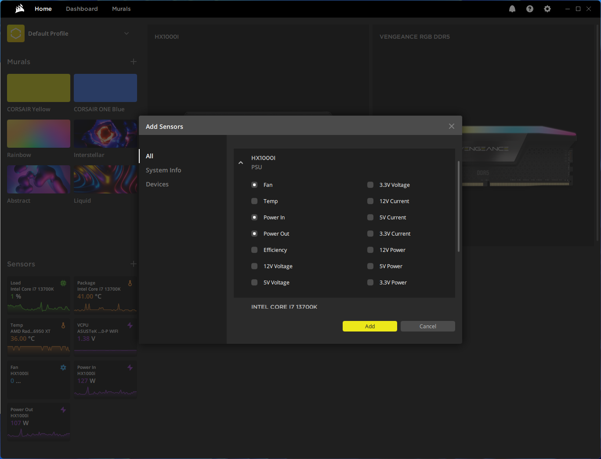Image resolution: width=601 pixels, height=459 pixels.
Task: Click the Default Profile hexagon icon
Action: click(16, 33)
